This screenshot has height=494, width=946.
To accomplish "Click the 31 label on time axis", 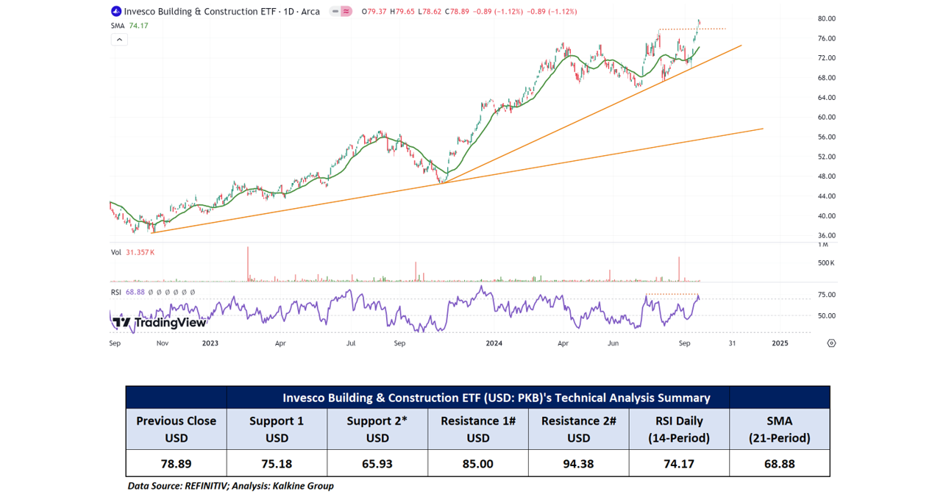I will click(732, 343).
